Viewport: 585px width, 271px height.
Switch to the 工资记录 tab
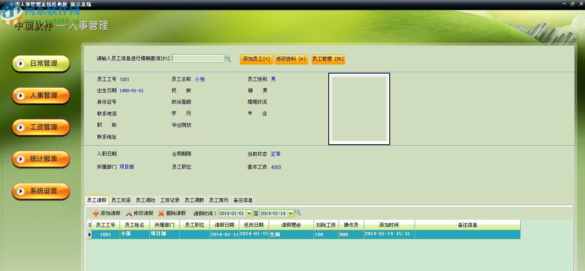pyautogui.click(x=170, y=200)
